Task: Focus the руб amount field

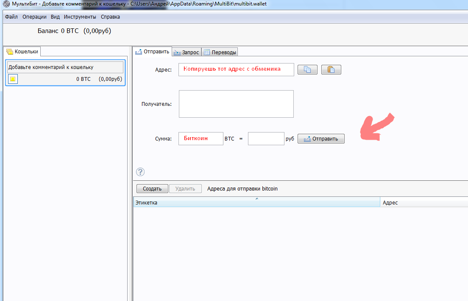Action: coord(266,138)
